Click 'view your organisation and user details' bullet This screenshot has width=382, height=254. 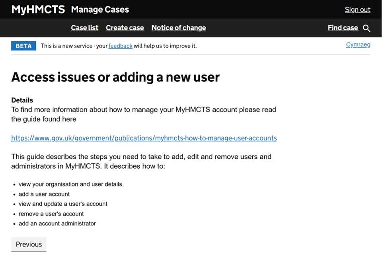70,184
